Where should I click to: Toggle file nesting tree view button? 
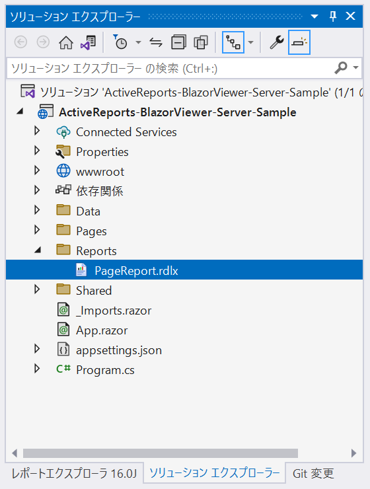tap(233, 42)
